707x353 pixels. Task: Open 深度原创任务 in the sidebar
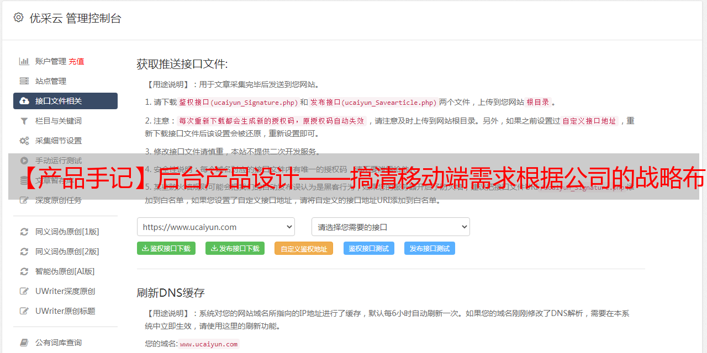point(59,200)
